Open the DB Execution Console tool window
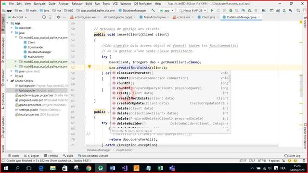The height and width of the screenshot is (173, 308). (x=93, y=156)
